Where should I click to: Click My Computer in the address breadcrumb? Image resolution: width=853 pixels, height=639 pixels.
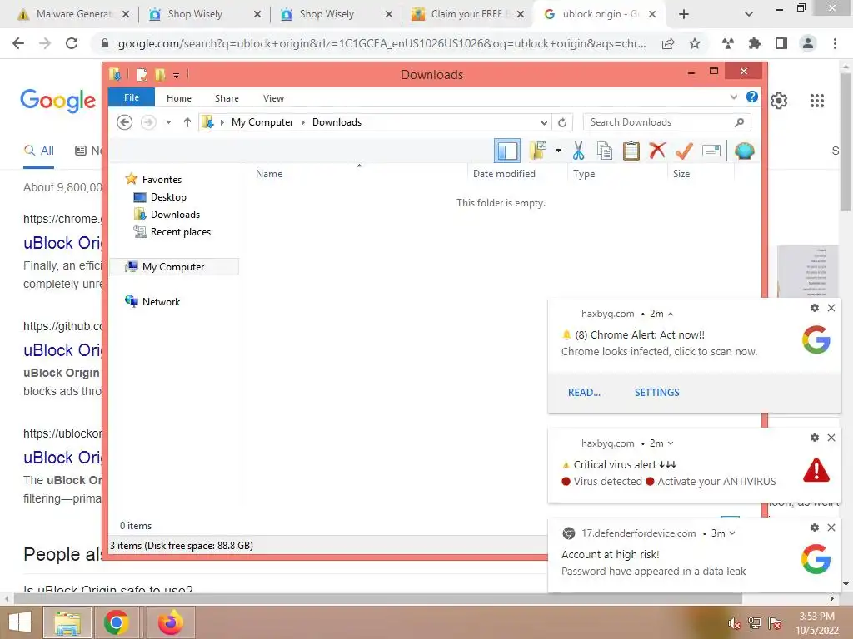click(262, 122)
